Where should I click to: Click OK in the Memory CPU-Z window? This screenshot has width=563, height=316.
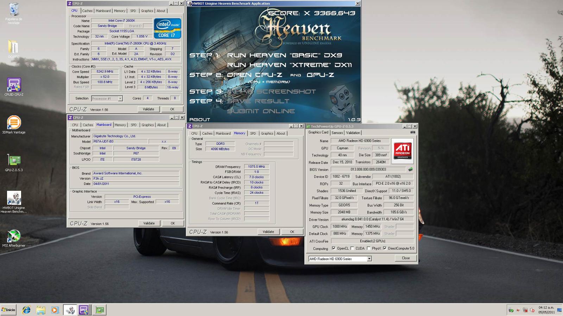[292, 232]
